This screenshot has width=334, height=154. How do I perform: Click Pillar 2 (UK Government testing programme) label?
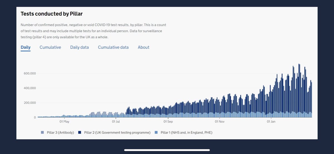click(117, 133)
